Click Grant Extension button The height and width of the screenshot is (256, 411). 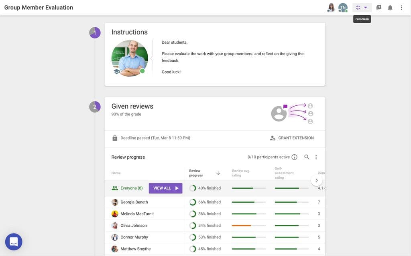coord(292,138)
